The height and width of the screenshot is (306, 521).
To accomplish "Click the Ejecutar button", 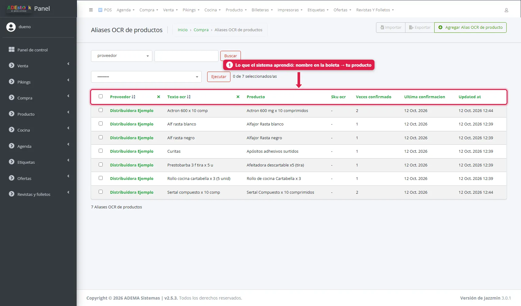I will [x=219, y=77].
